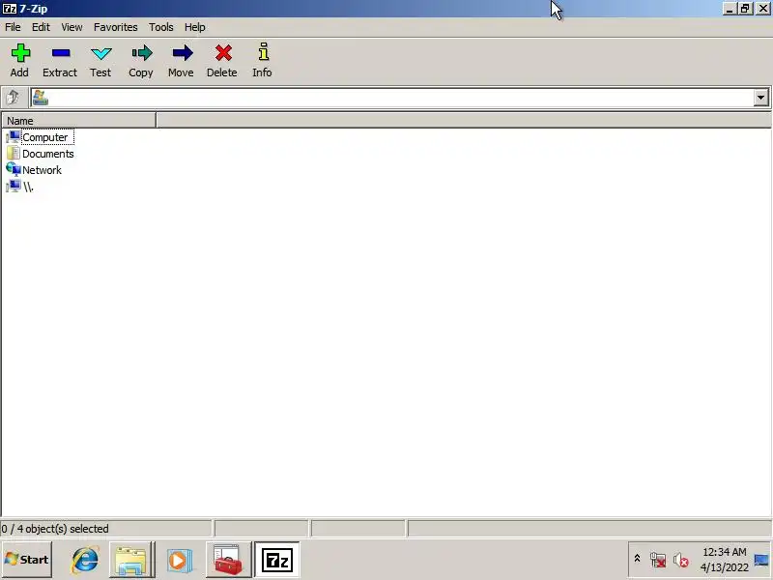This screenshot has height=580, width=773.
Task: Click the Copy toolbar icon
Action: 141,53
